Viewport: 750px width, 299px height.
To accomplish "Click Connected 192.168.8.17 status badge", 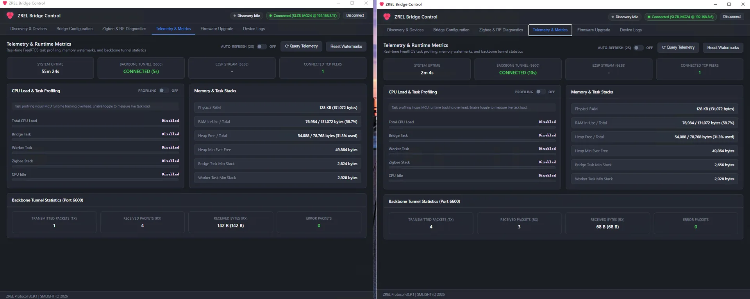I will (303, 16).
